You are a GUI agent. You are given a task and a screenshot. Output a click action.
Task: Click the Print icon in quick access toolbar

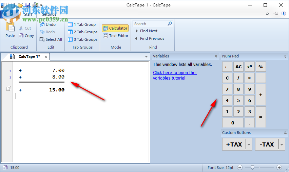point(35,5)
